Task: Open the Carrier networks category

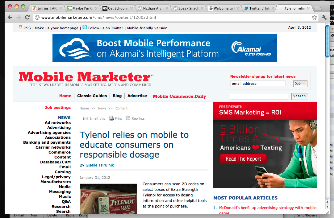Action: click(x=53, y=147)
